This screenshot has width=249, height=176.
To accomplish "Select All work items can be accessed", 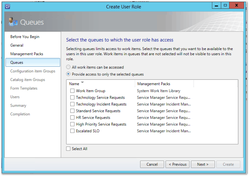I will tap(68, 67).
